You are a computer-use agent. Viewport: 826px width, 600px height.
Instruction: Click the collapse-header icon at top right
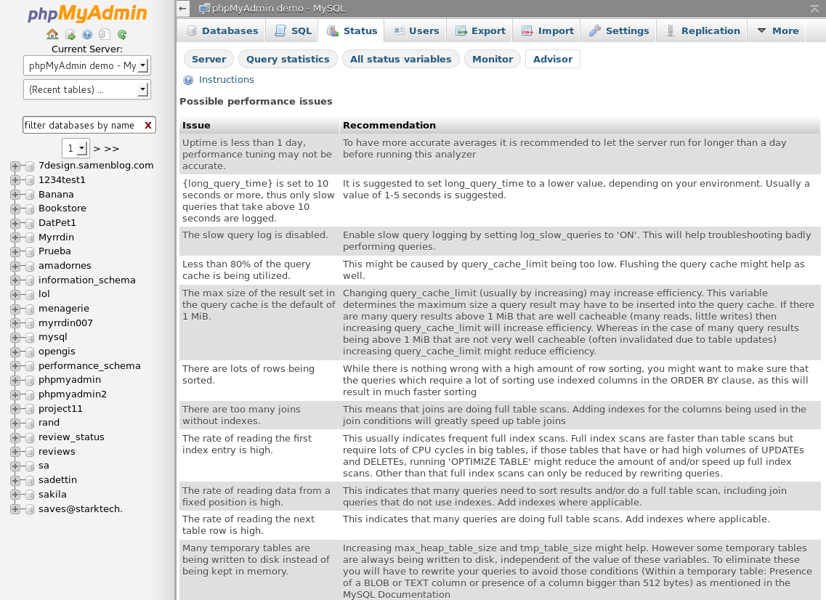coord(814,9)
